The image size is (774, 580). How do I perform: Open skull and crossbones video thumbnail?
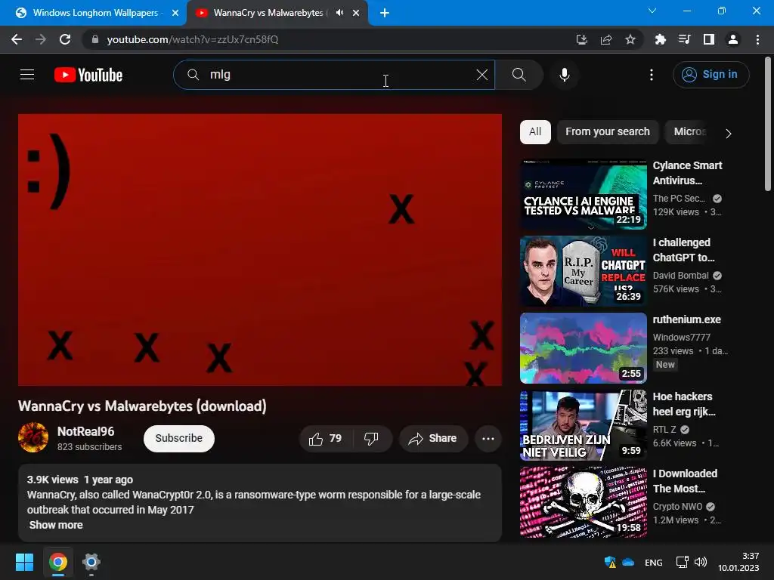coord(583,501)
